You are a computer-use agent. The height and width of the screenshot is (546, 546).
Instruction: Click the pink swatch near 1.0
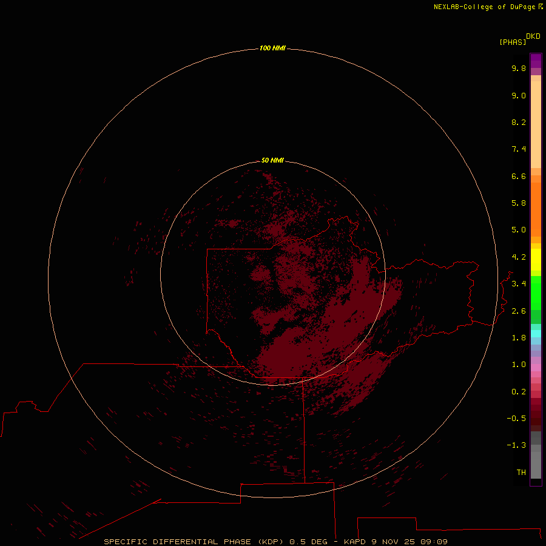(x=536, y=368)
